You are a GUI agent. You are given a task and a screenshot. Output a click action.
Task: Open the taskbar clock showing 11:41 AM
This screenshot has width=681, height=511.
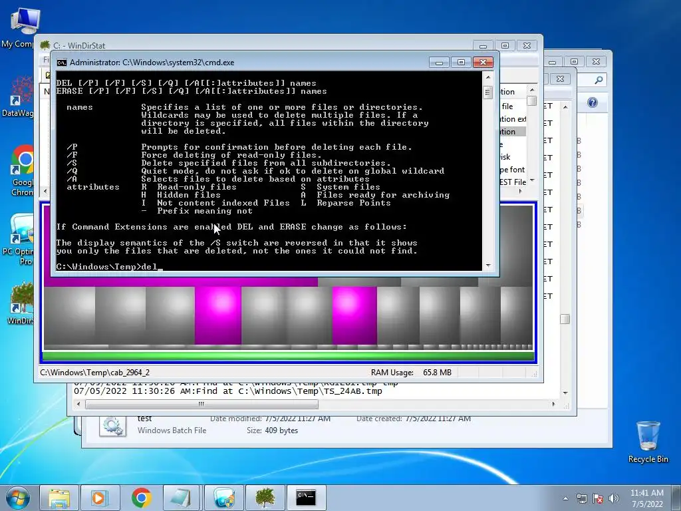647,498
